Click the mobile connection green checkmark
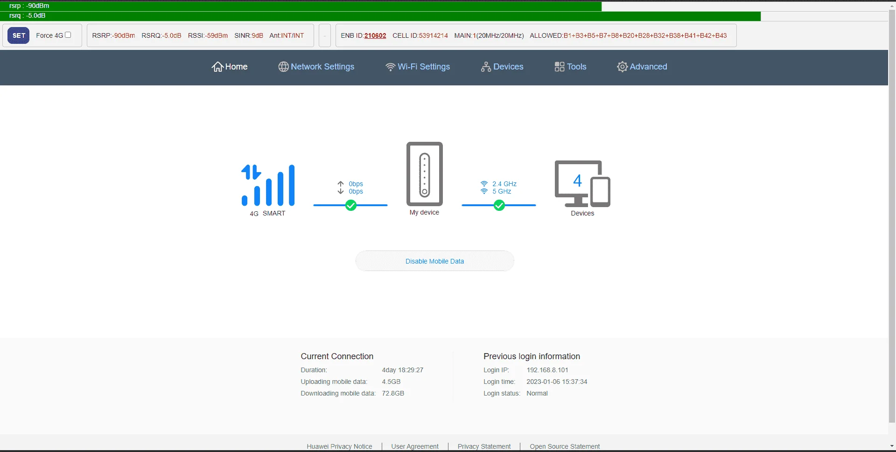Image resolution: width=896 pixels, height=452 pixels. 351,205
